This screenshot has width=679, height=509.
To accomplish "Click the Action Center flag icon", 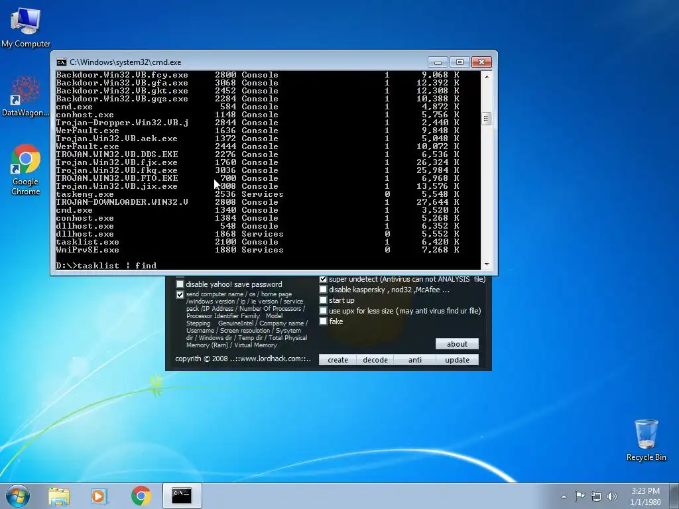I will coord(580,496).
